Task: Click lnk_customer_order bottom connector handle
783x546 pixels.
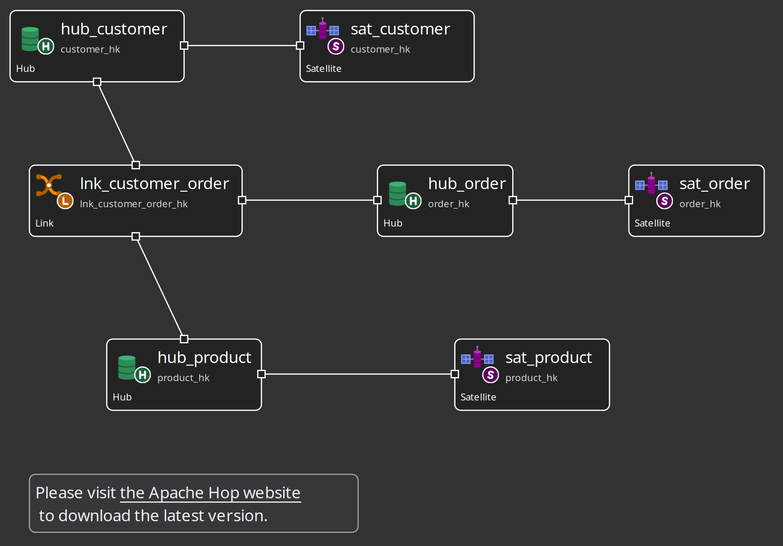Action: pyautogui.click(x=136, y=236)
